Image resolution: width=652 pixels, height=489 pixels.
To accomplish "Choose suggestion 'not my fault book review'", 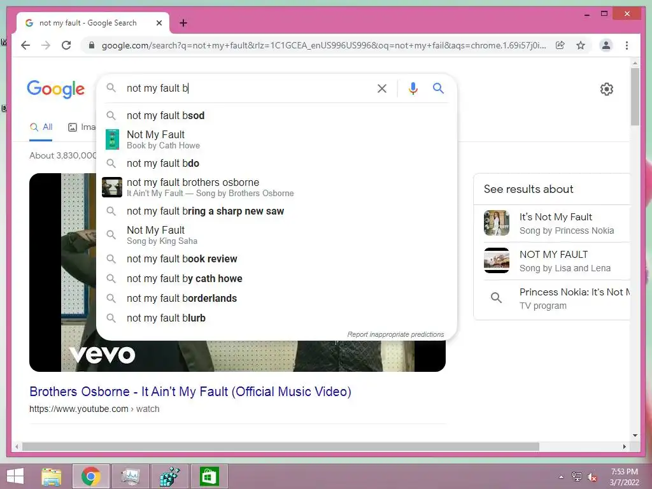I will [x=276, y=259].
